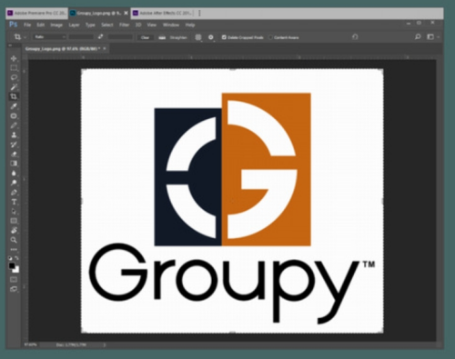The height and width of the screenshot is (359, 455).
Task: Select the Eyedropper tool
Action: pyautogui.click(x=14, y=106)
